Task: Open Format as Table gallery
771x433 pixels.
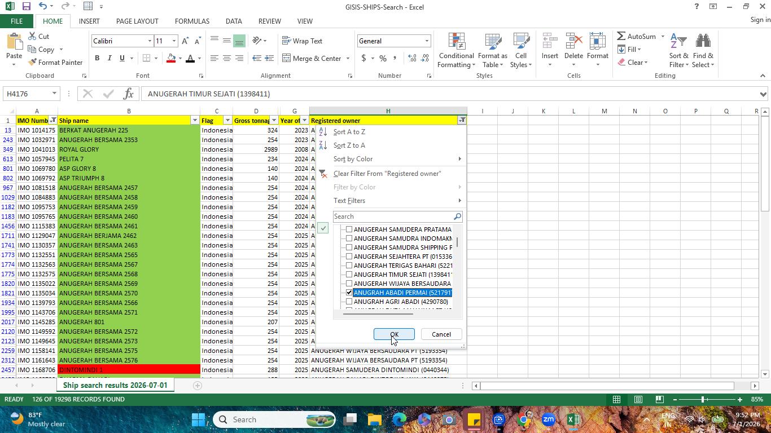Action: coord(493,51)
